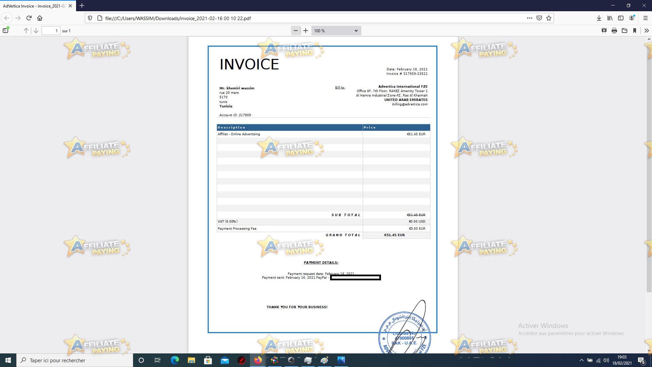
Task: Download the PDF file
Action: 624,31
